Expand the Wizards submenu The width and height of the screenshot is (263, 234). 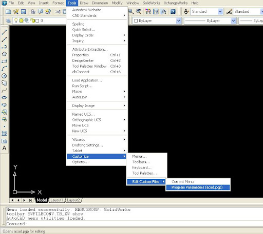coord(97,139)
